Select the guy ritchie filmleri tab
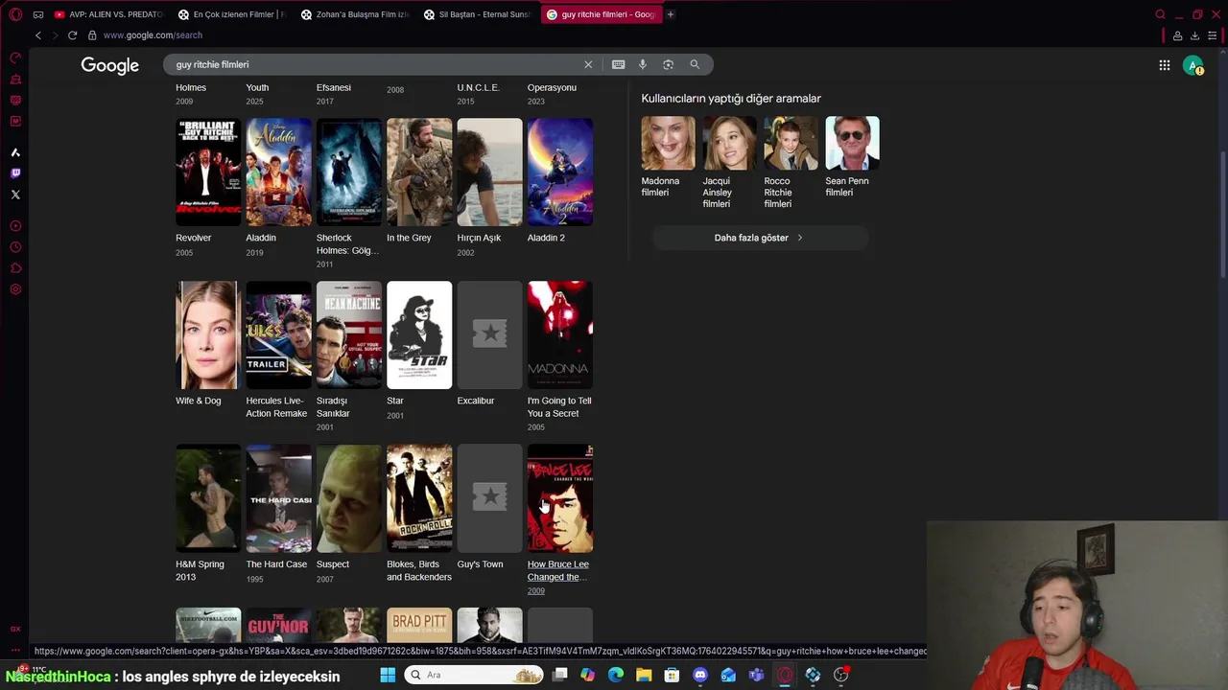The height and width of the screenshot is (690, 1228). point(601,14)
